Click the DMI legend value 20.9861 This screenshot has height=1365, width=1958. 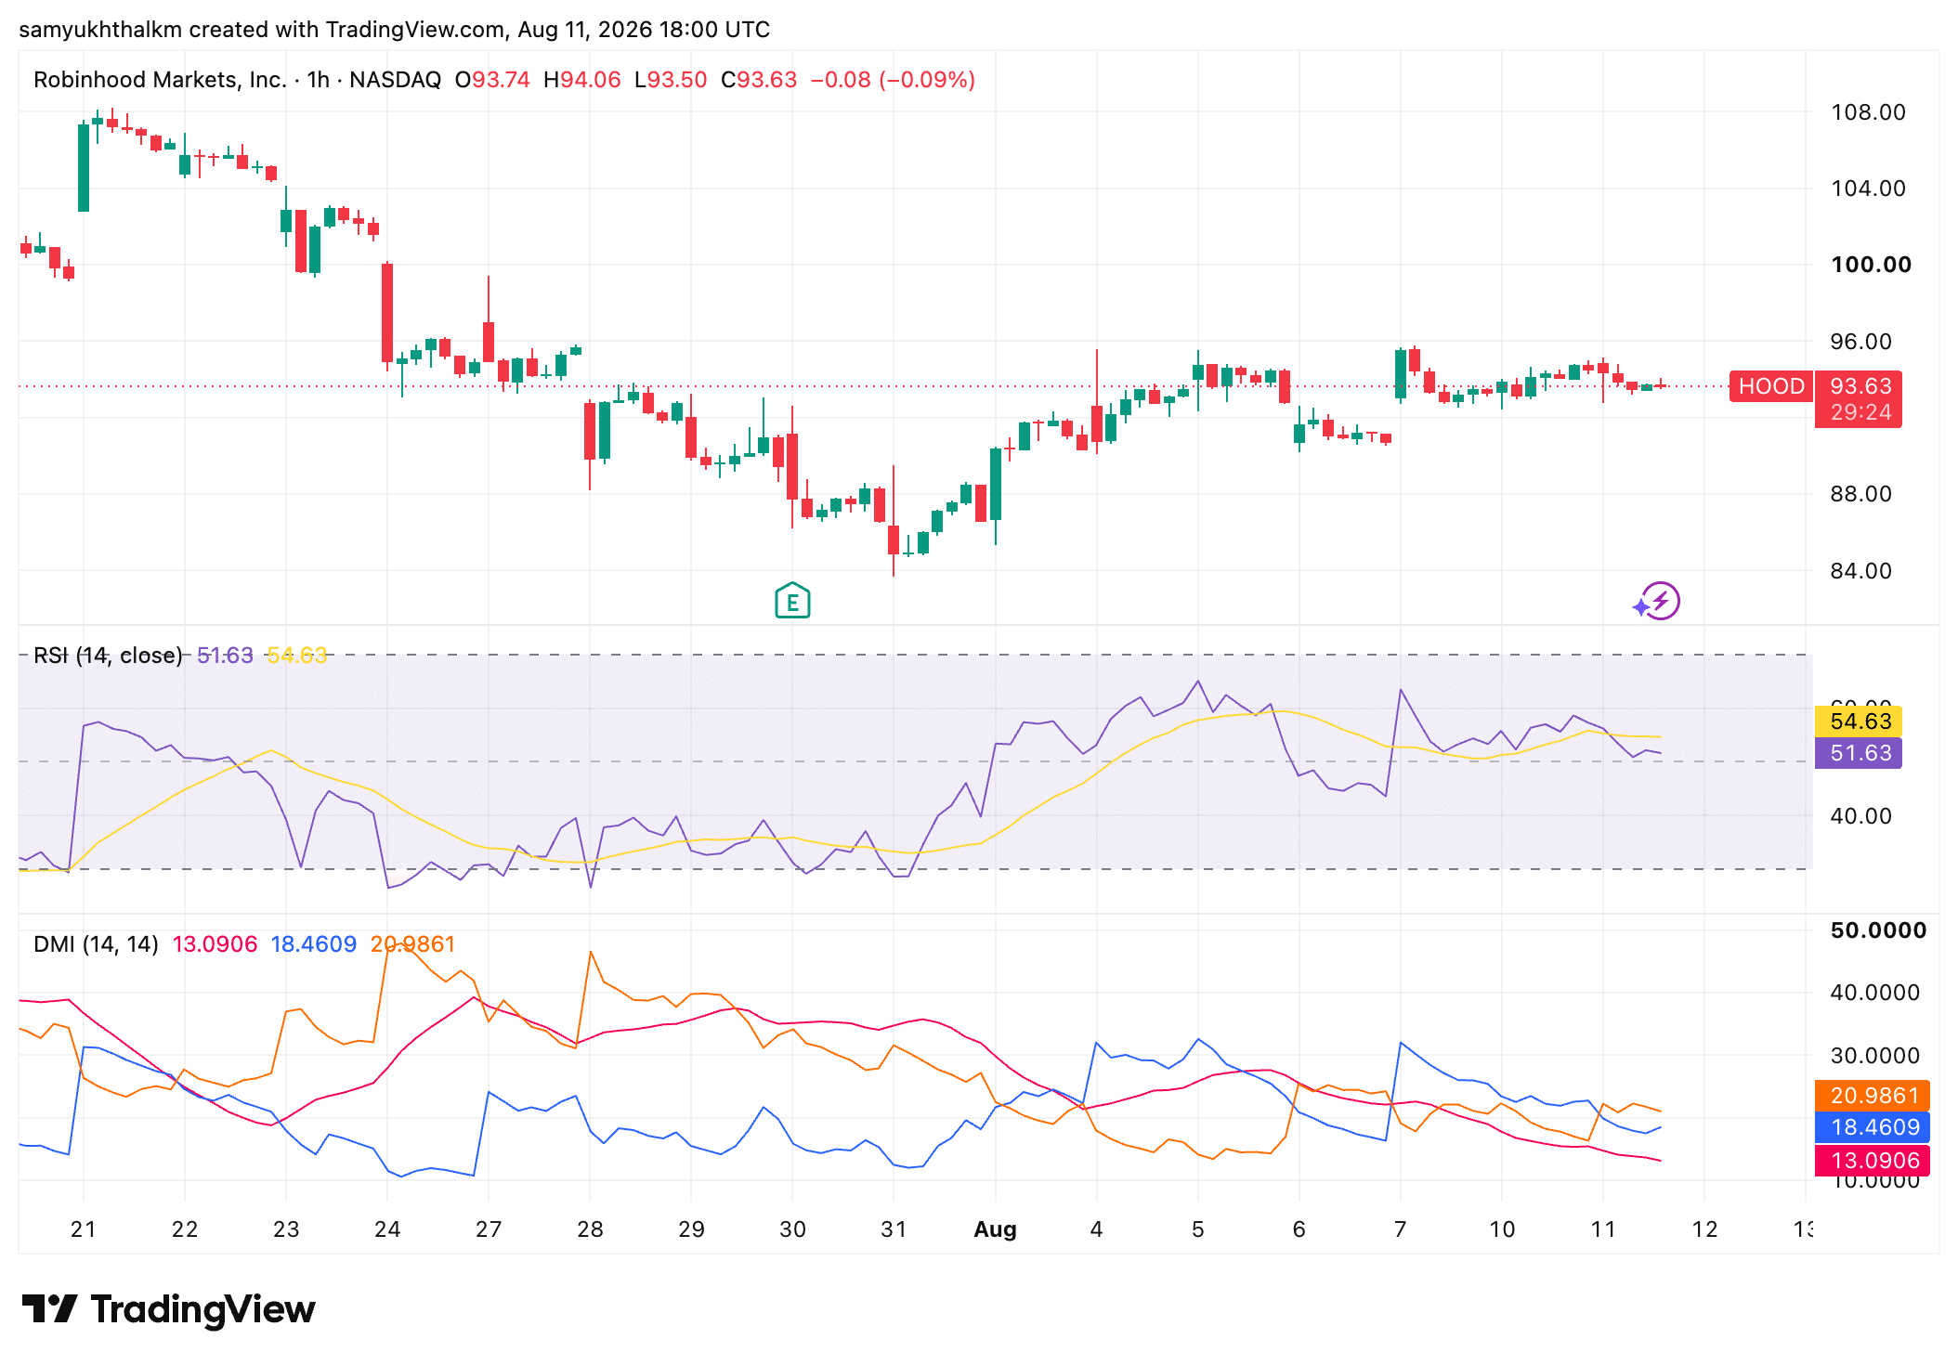(x=412, y=944)
